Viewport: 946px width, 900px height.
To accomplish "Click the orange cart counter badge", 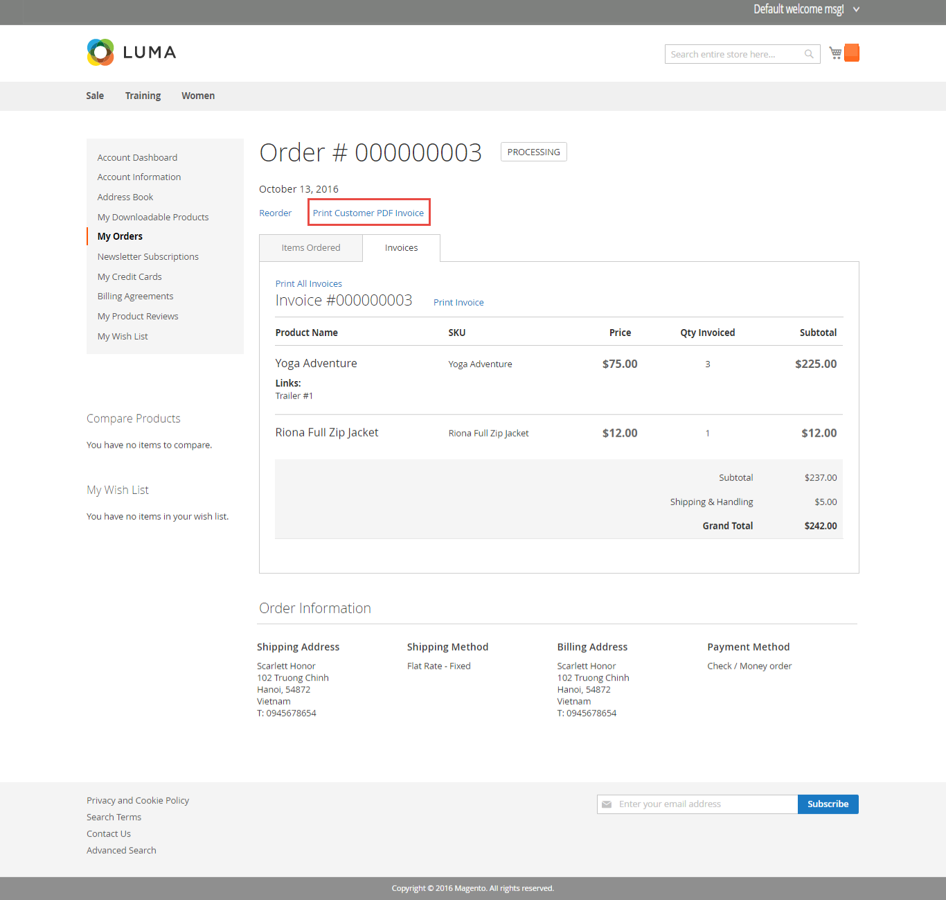I will (851, 52).
